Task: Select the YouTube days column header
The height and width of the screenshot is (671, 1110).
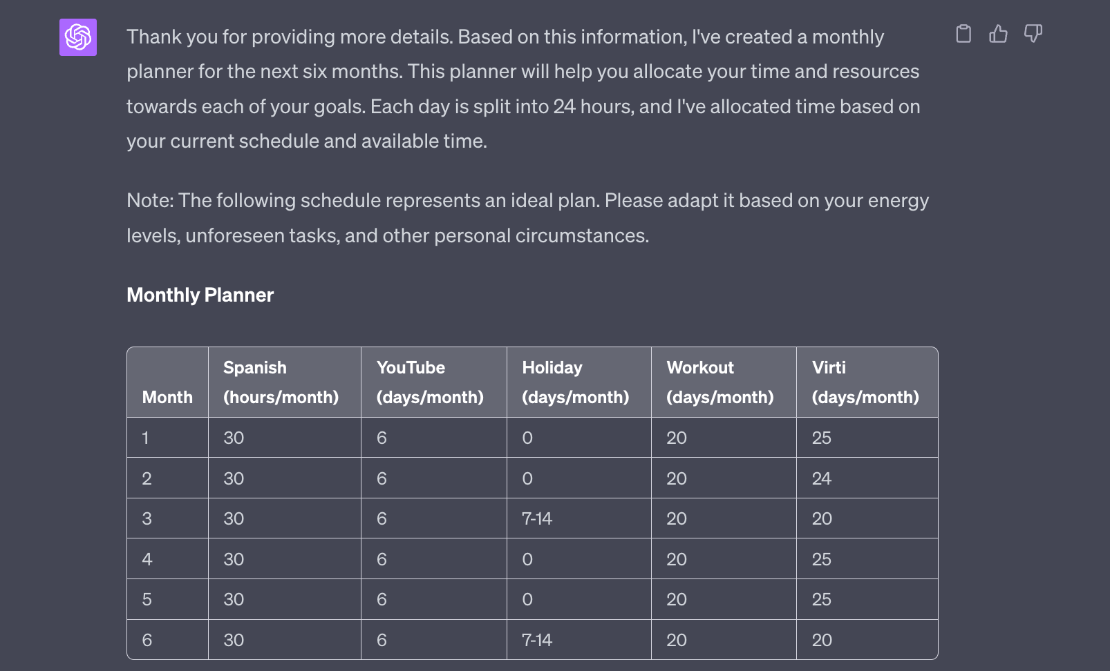Action: click(429, 382)
